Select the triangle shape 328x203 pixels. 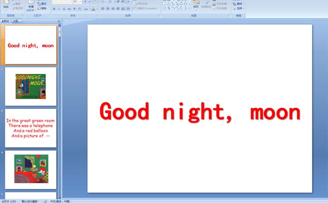tap(169, 4)
